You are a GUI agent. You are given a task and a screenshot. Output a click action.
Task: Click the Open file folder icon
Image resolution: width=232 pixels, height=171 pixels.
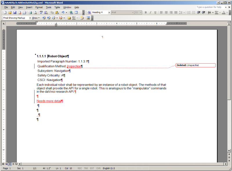point(10,12)
